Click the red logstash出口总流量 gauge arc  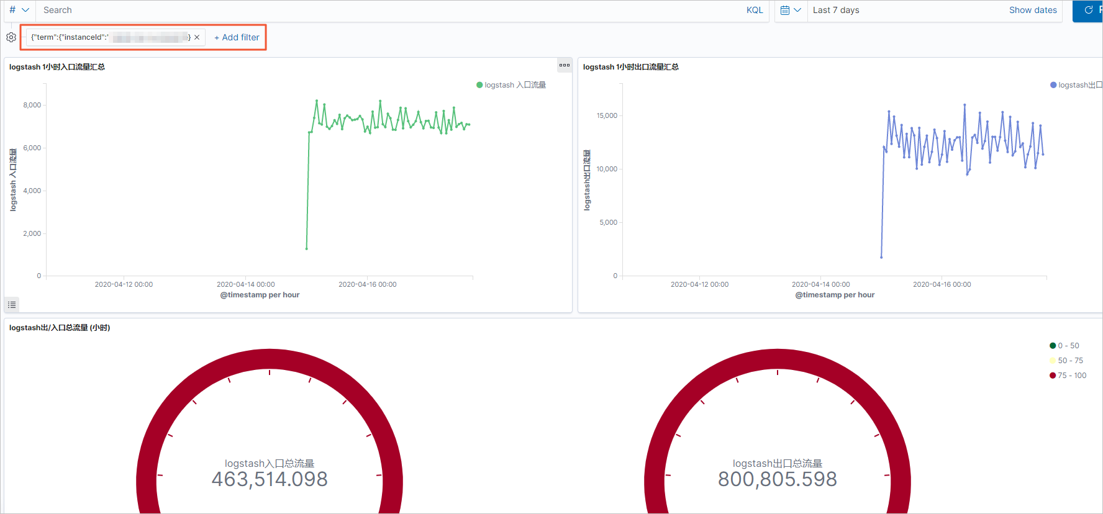pos(778,359)
